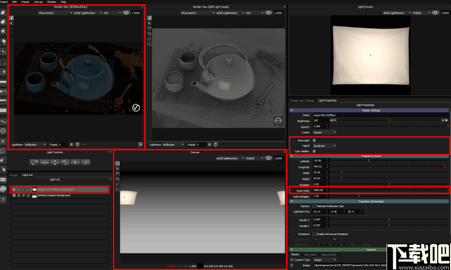Open HSV dropdown in 3DSMax VRay view
The image size is (451, 270).
click(x=112, y=13)
